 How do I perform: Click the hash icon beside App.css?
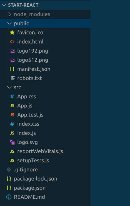[12, 97]
